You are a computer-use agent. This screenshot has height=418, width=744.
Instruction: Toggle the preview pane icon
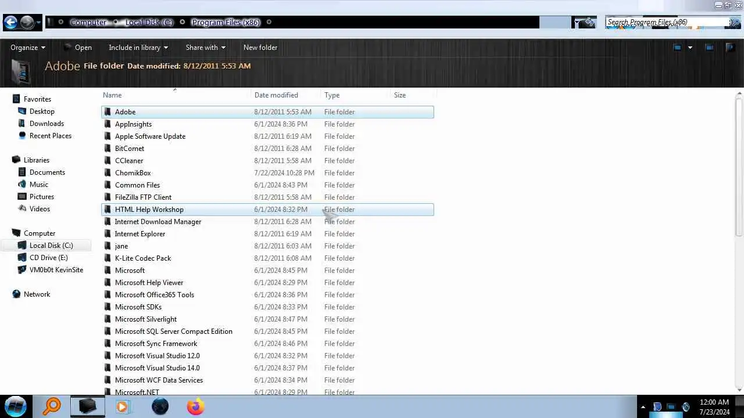[x=709, y=48]
